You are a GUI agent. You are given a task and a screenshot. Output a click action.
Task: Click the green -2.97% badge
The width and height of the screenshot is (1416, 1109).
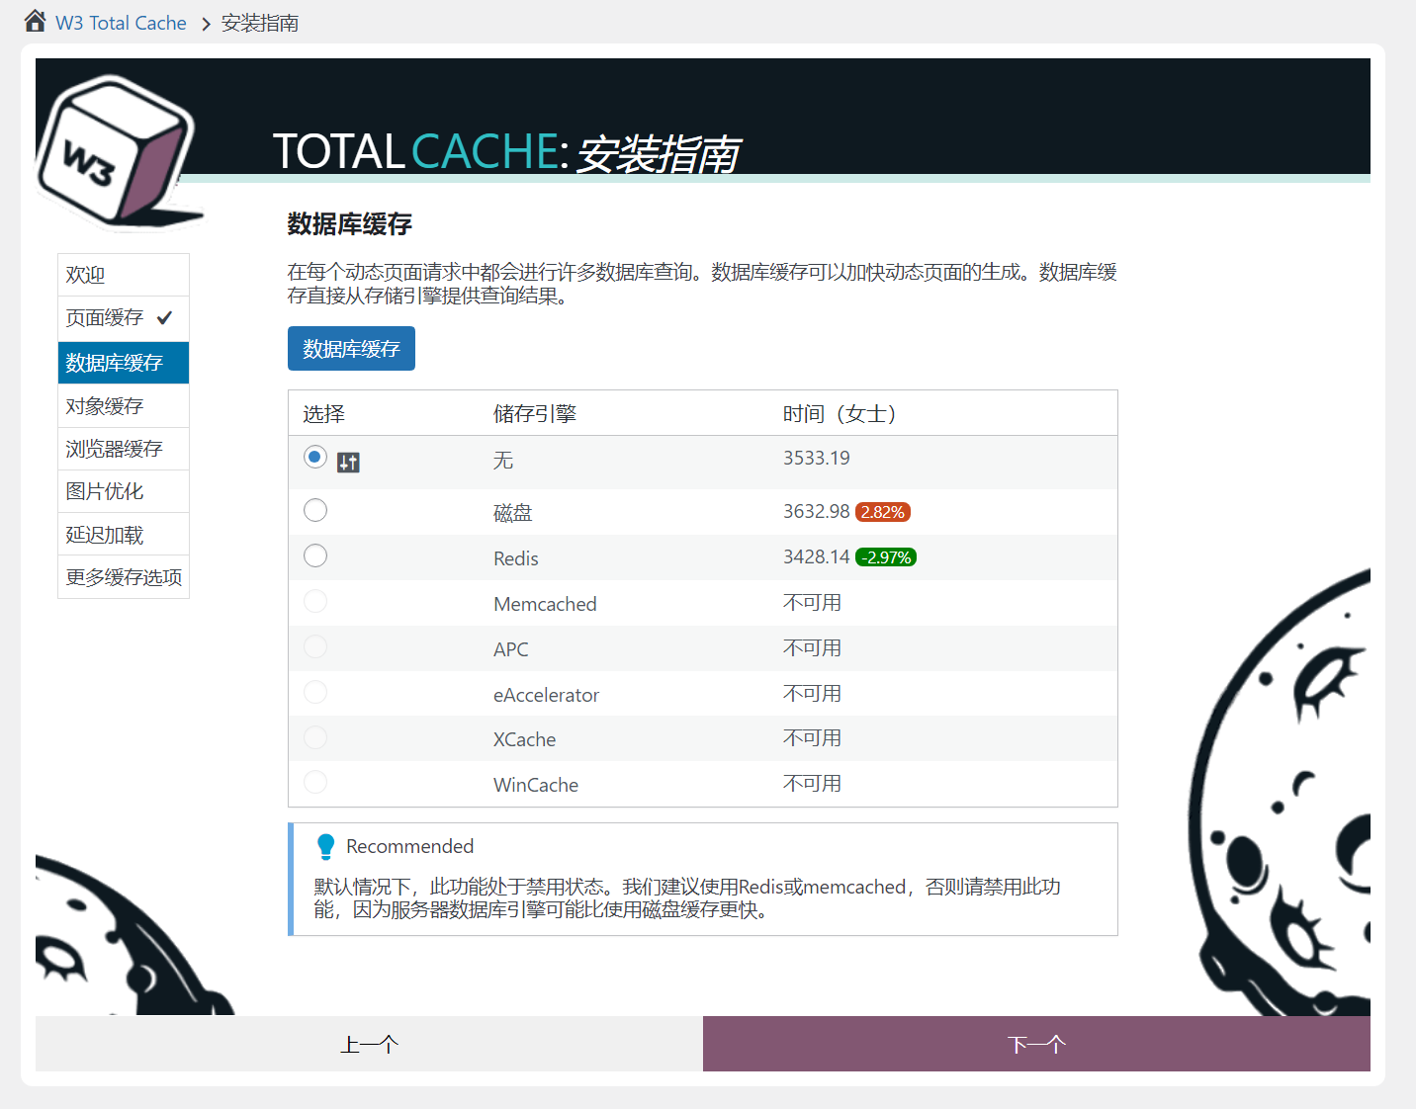886,557
